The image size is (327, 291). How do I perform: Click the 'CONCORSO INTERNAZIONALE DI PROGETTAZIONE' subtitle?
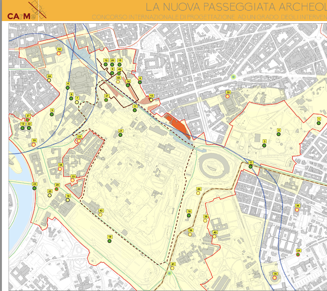point(163,17)
